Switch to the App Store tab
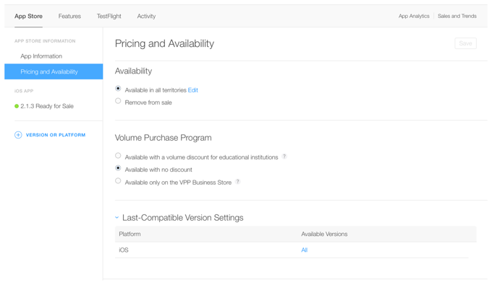 [28, 16]
